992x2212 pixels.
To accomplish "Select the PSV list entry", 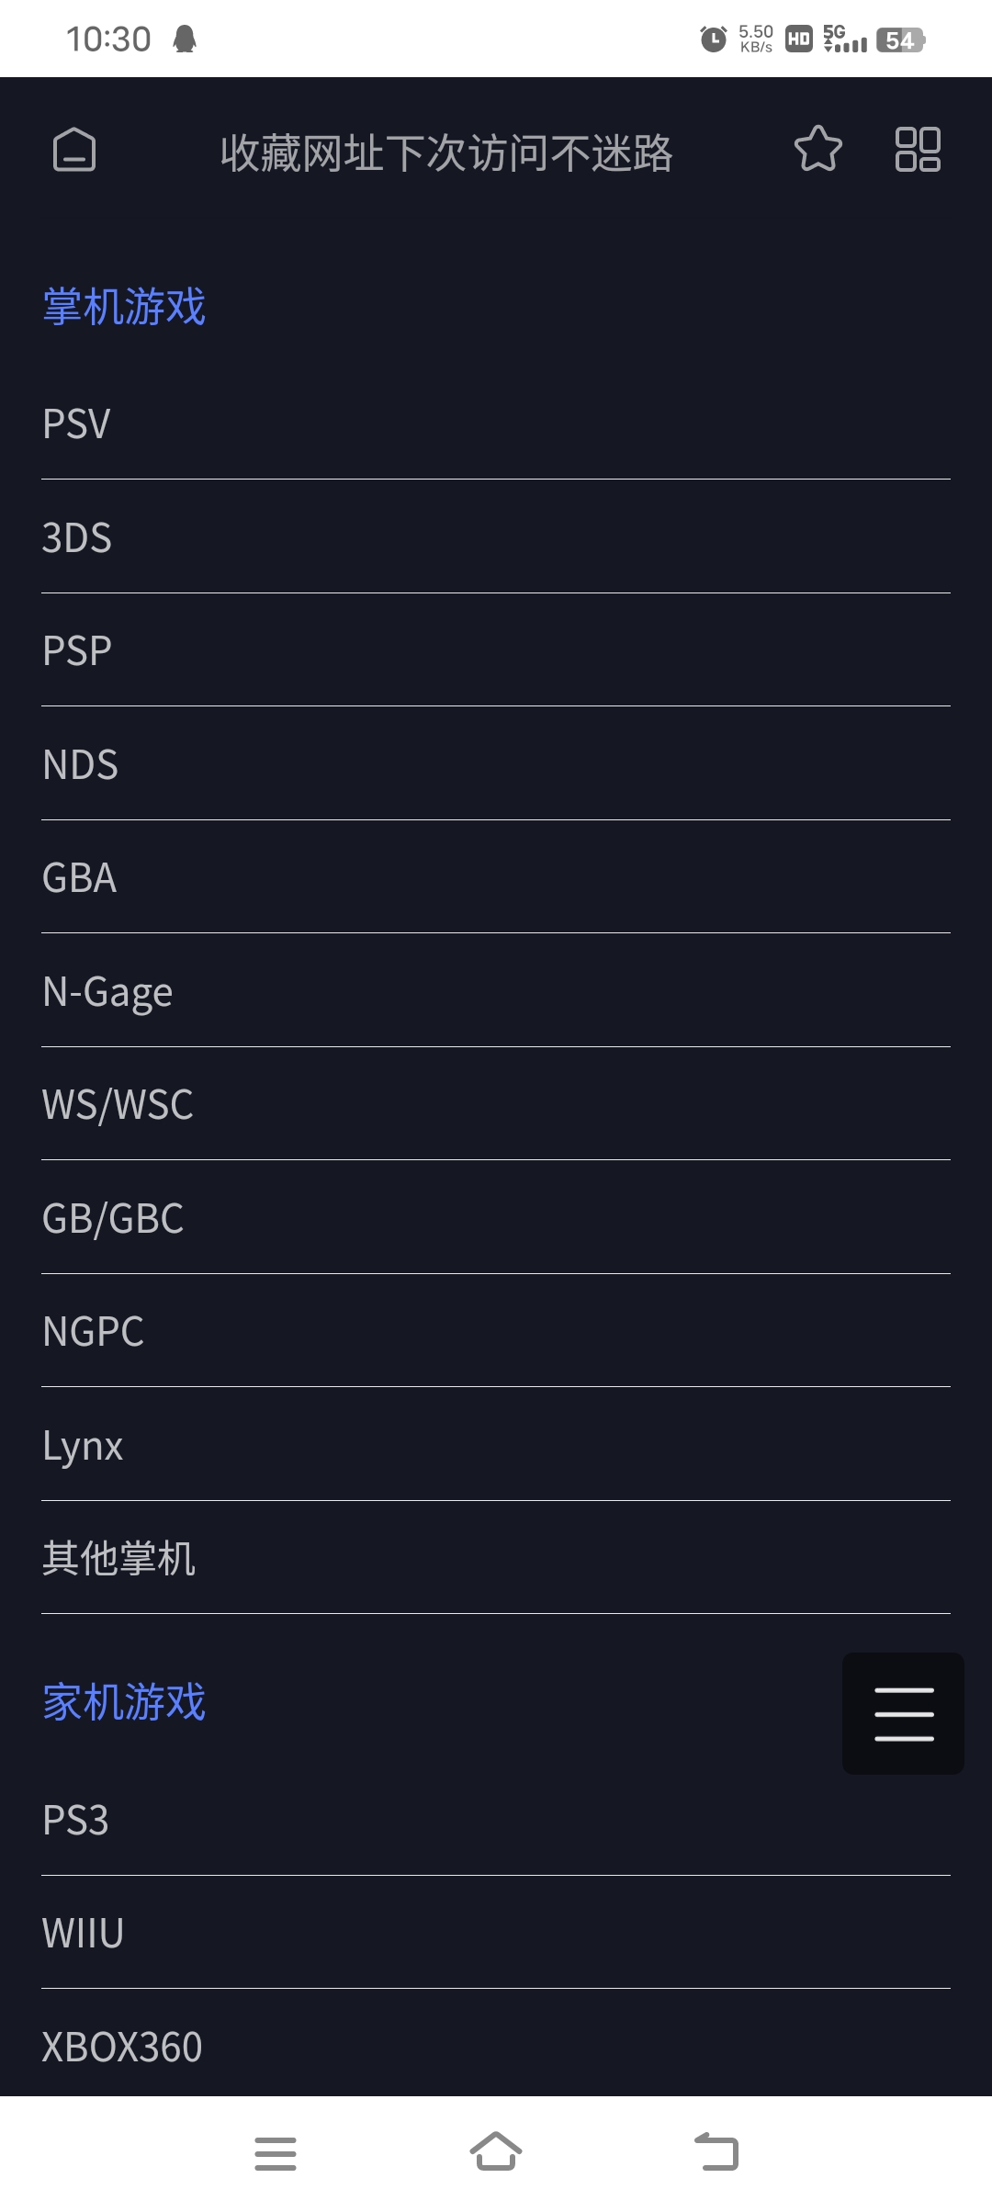I will [496, 424].
